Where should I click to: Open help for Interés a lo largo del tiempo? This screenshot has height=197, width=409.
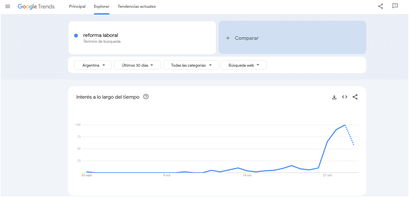click(146, 96)
